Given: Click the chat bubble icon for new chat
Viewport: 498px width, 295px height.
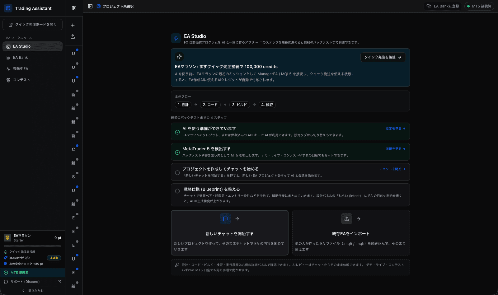Looking at the screenshot, I should pyautogui.click(x=225, y=219).
